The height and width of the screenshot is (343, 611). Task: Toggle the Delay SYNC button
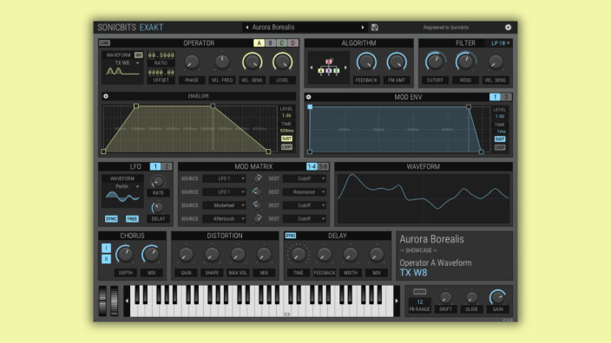(290, 236)
